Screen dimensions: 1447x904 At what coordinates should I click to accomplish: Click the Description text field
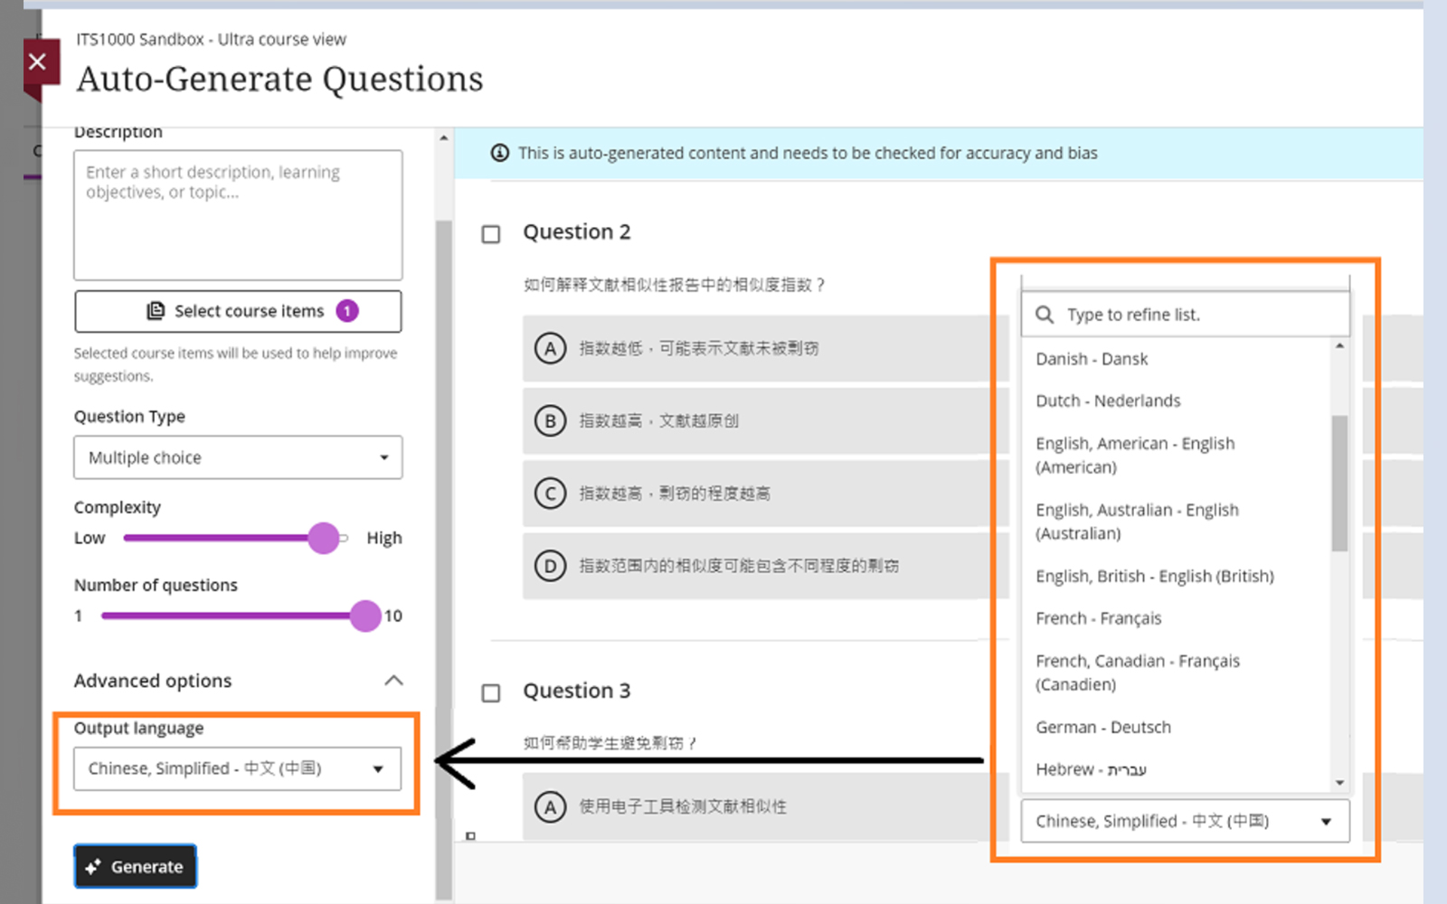pos(238,215)
